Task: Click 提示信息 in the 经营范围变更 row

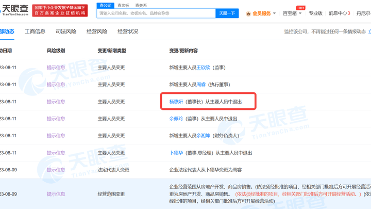Action: click(56, 194)
